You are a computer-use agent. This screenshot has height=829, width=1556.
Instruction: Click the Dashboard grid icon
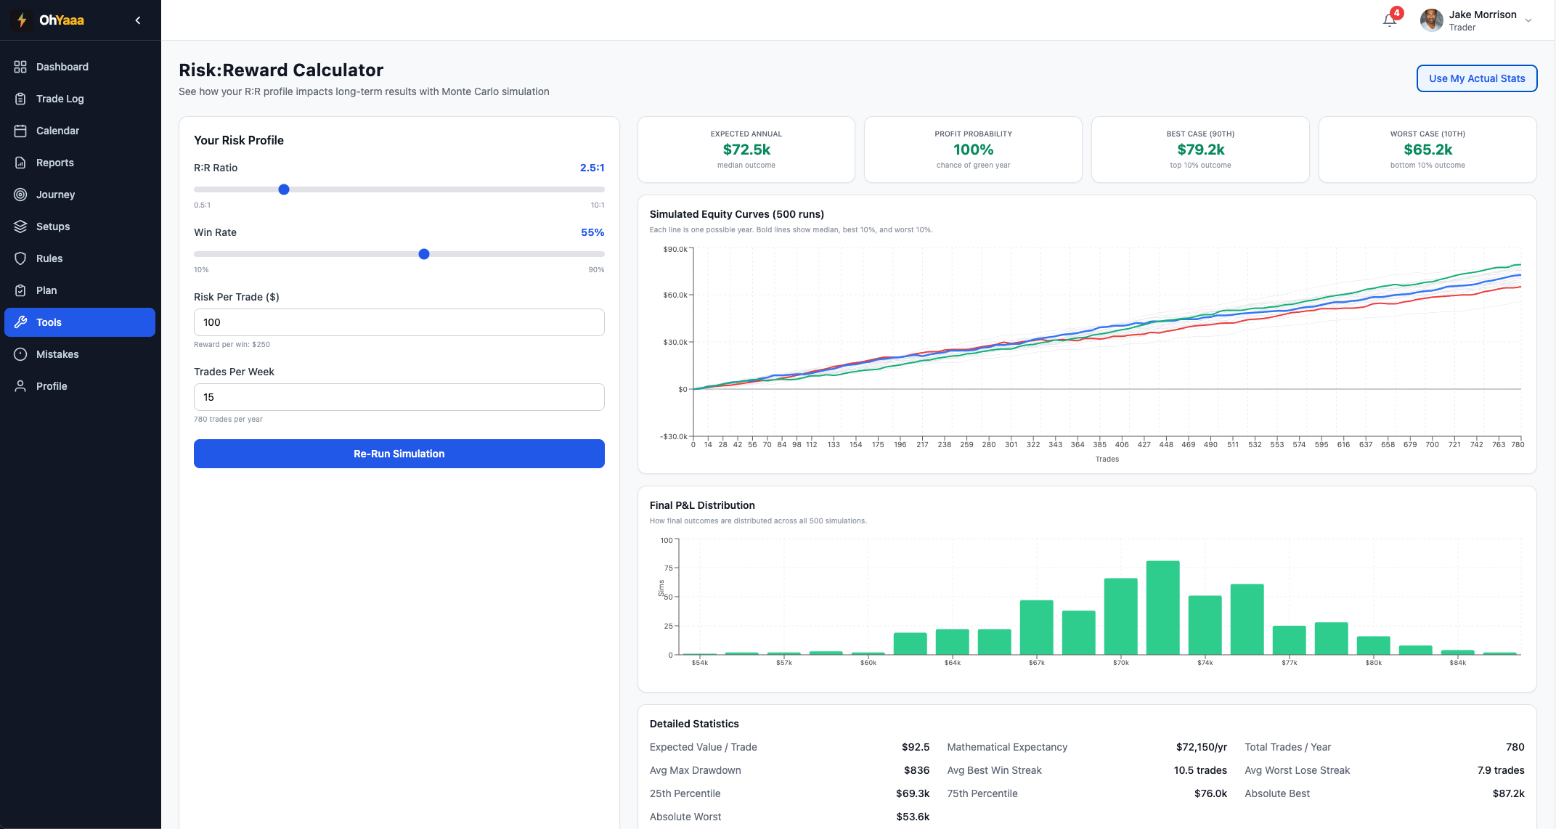(x=20, y=67)
